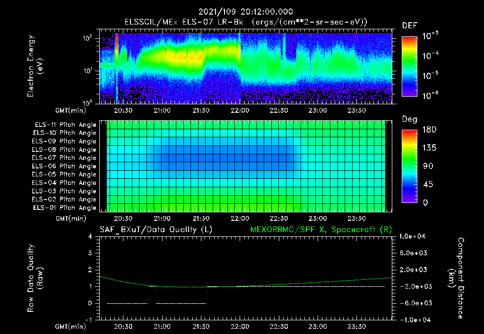Click the 10^-4 DEF colorbar value
Screen dimensions: 484x334
(430, 56)
